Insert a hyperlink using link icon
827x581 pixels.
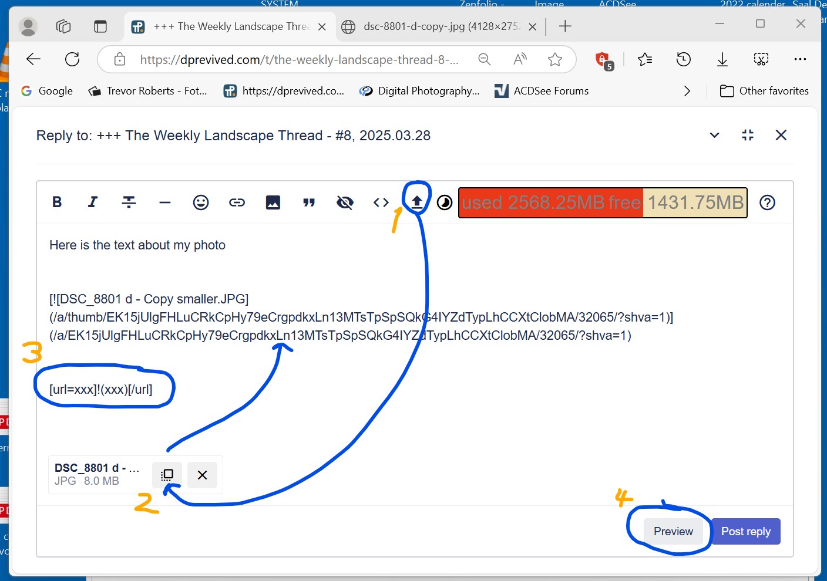point(237,202)
